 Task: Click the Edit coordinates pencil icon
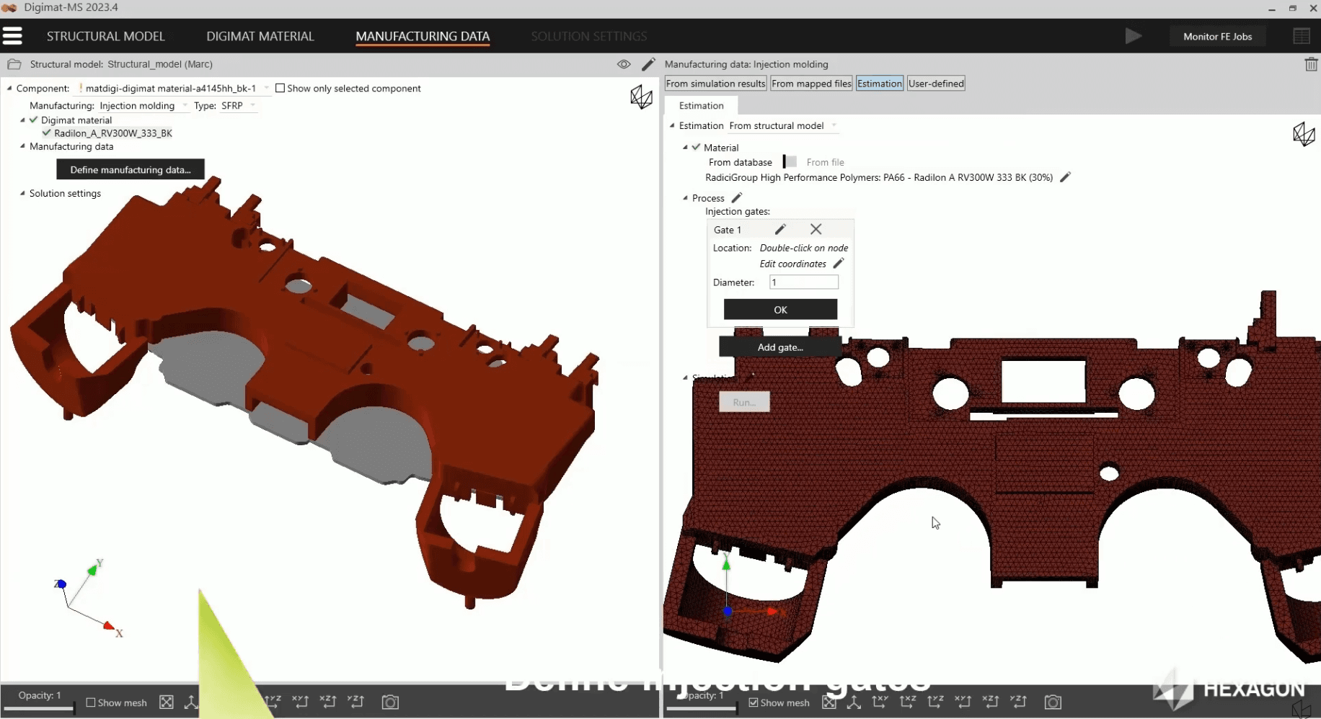pos(838,264)
